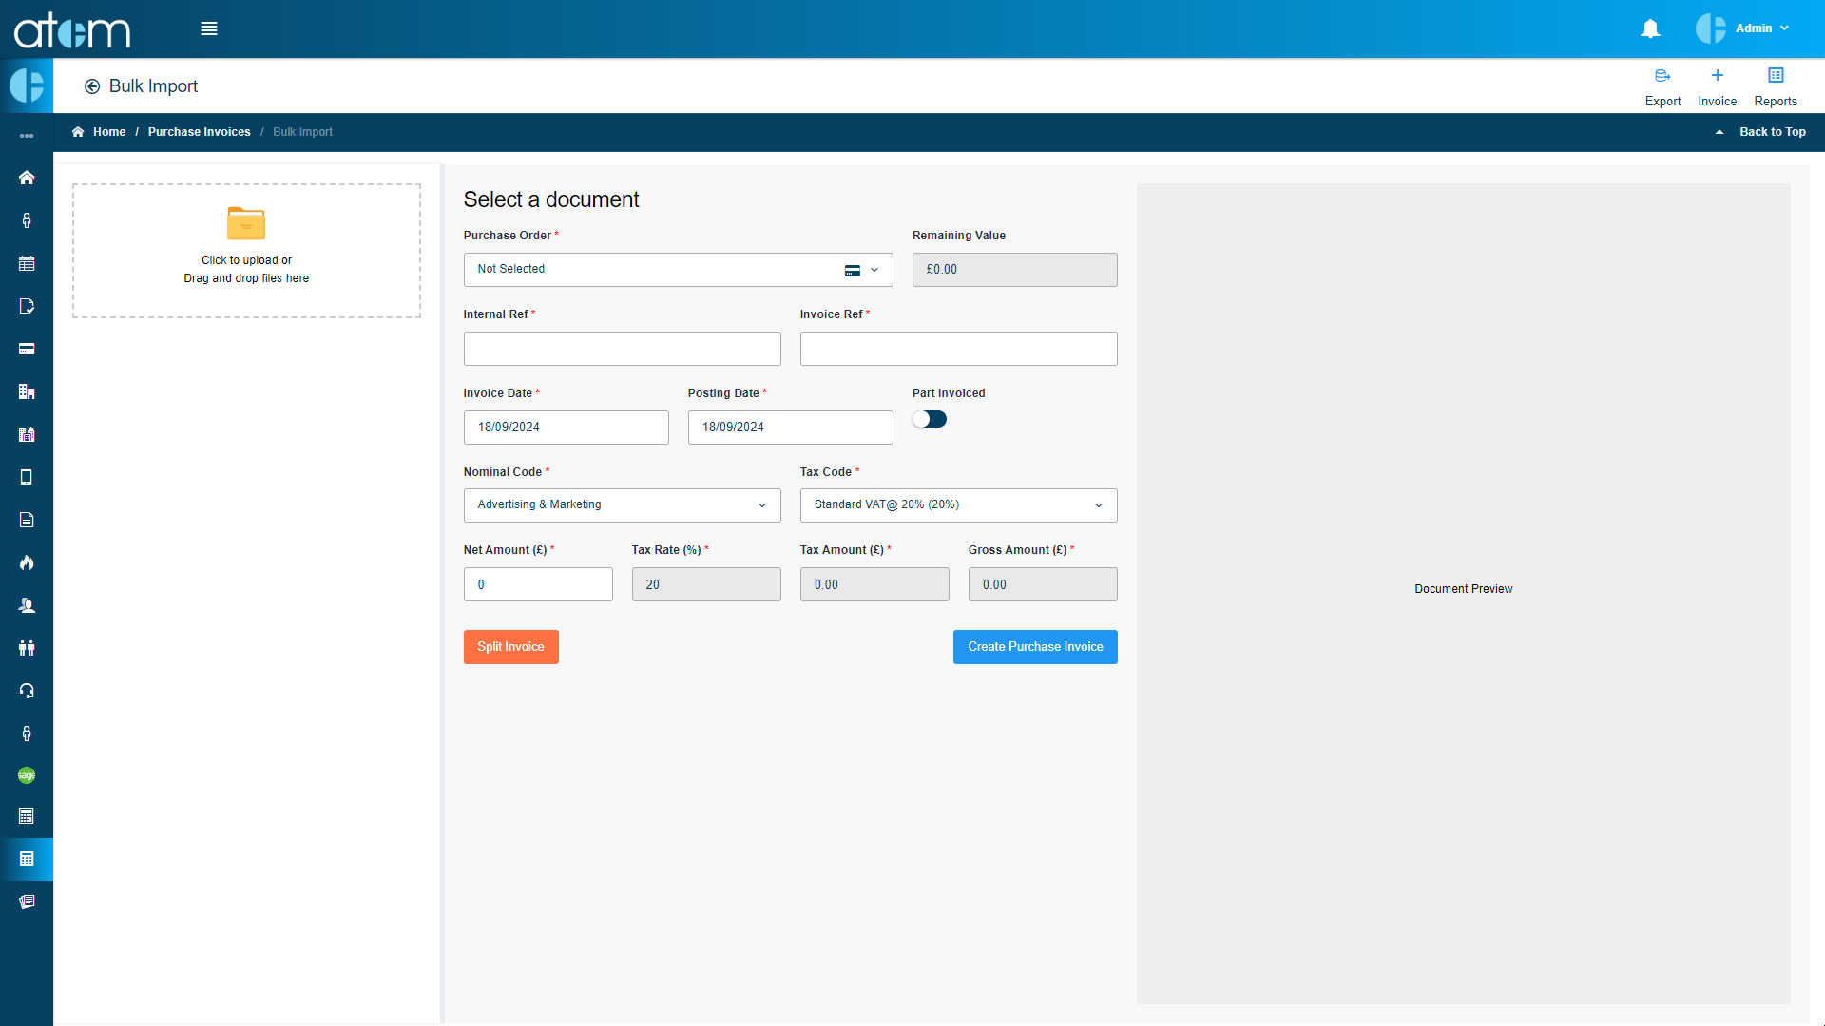Open the calculator icon below the Sage icon
This screenshot has width=1825, height=1026.
(x=27, y=816)
